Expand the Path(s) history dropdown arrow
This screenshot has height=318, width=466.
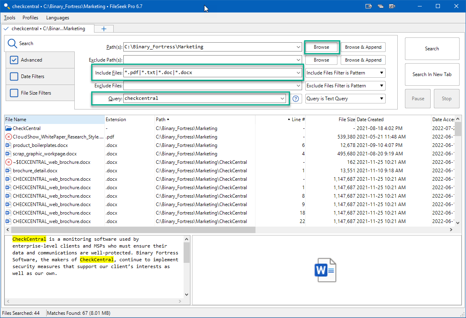coord(298,47)
